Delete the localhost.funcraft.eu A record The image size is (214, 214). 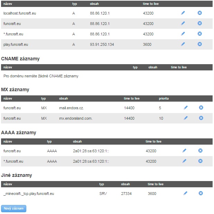pyautogui.click(x=199, y=13)
